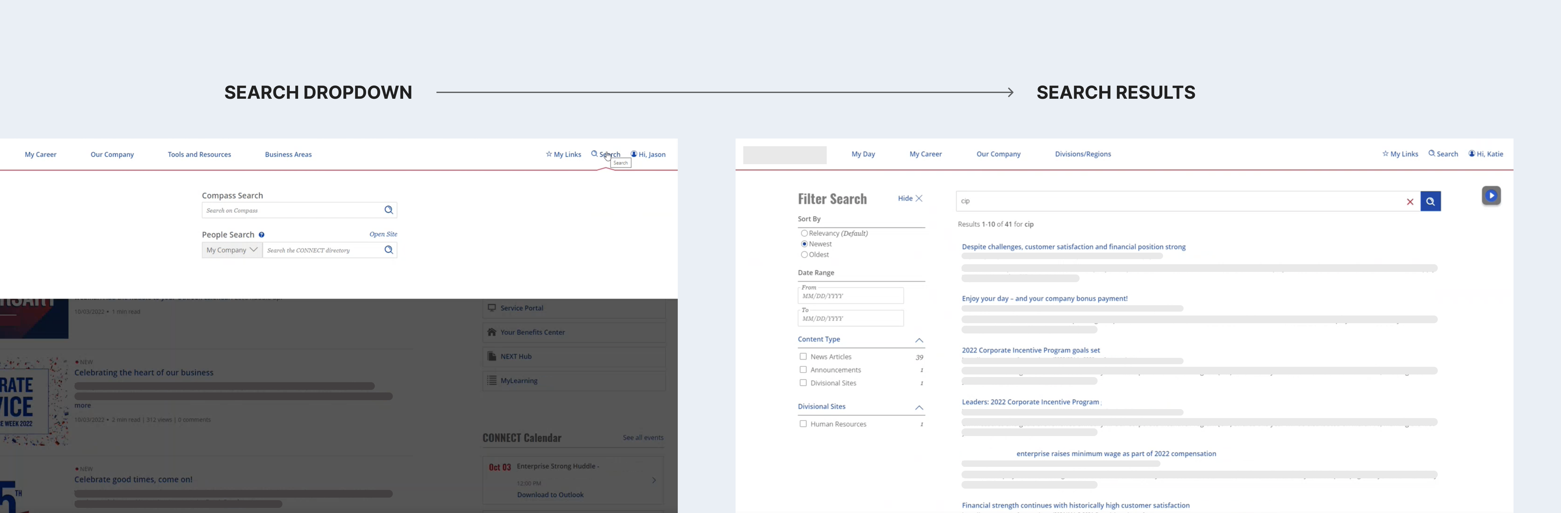Click See all events link
This screenshot has height=513, width=1561.
[643, 437]
